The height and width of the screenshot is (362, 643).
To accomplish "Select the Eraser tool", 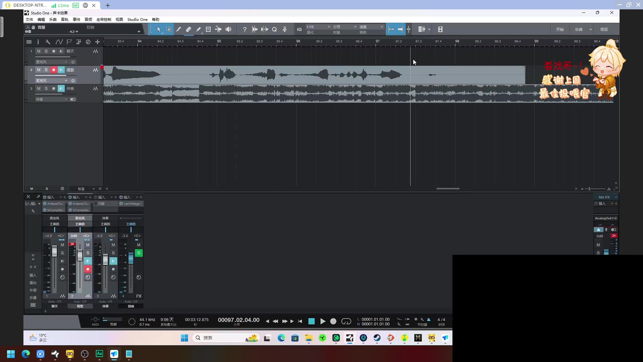I will coord(189,29).
